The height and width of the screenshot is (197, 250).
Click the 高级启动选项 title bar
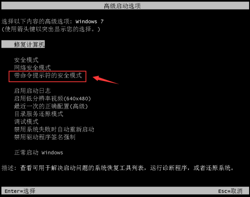click(x=125, y=6)
